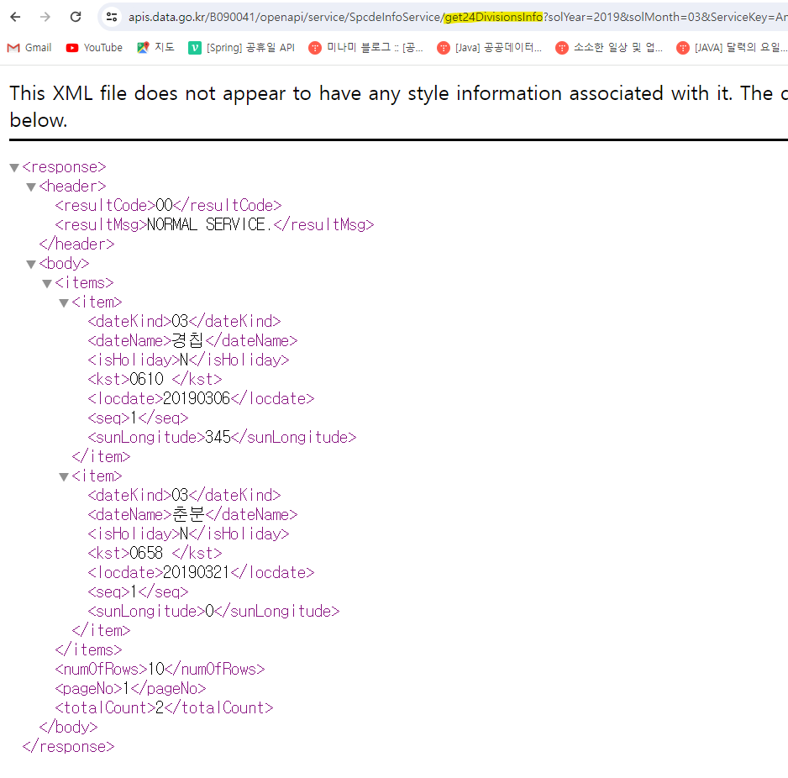Open the [Spring] 공휴일 API bookmark
The width and height of the screenshot is (788, 778).
tap(241, 48)
